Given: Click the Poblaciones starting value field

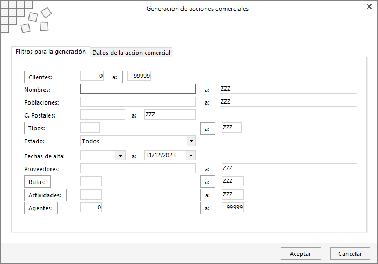Looking at the screenshot, I should (x=138, y=102).
